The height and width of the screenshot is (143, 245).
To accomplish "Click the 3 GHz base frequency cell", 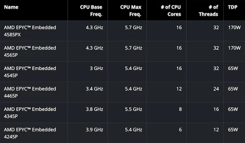I will (96, 68).
